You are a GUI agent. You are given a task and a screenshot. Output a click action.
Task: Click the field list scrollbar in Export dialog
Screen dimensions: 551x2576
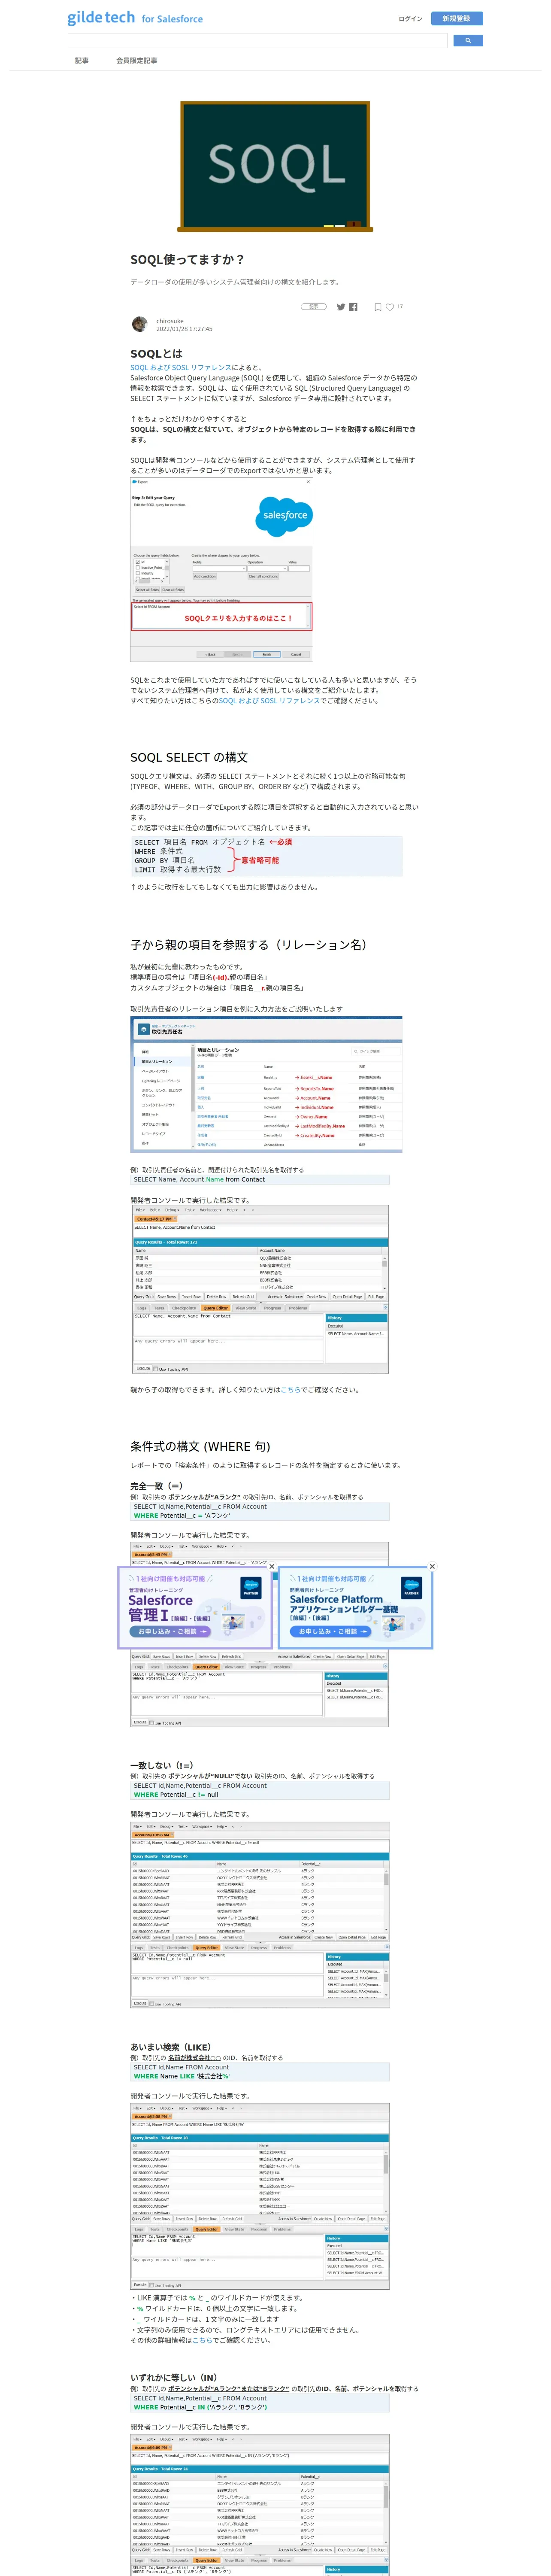tap(167, 569)
